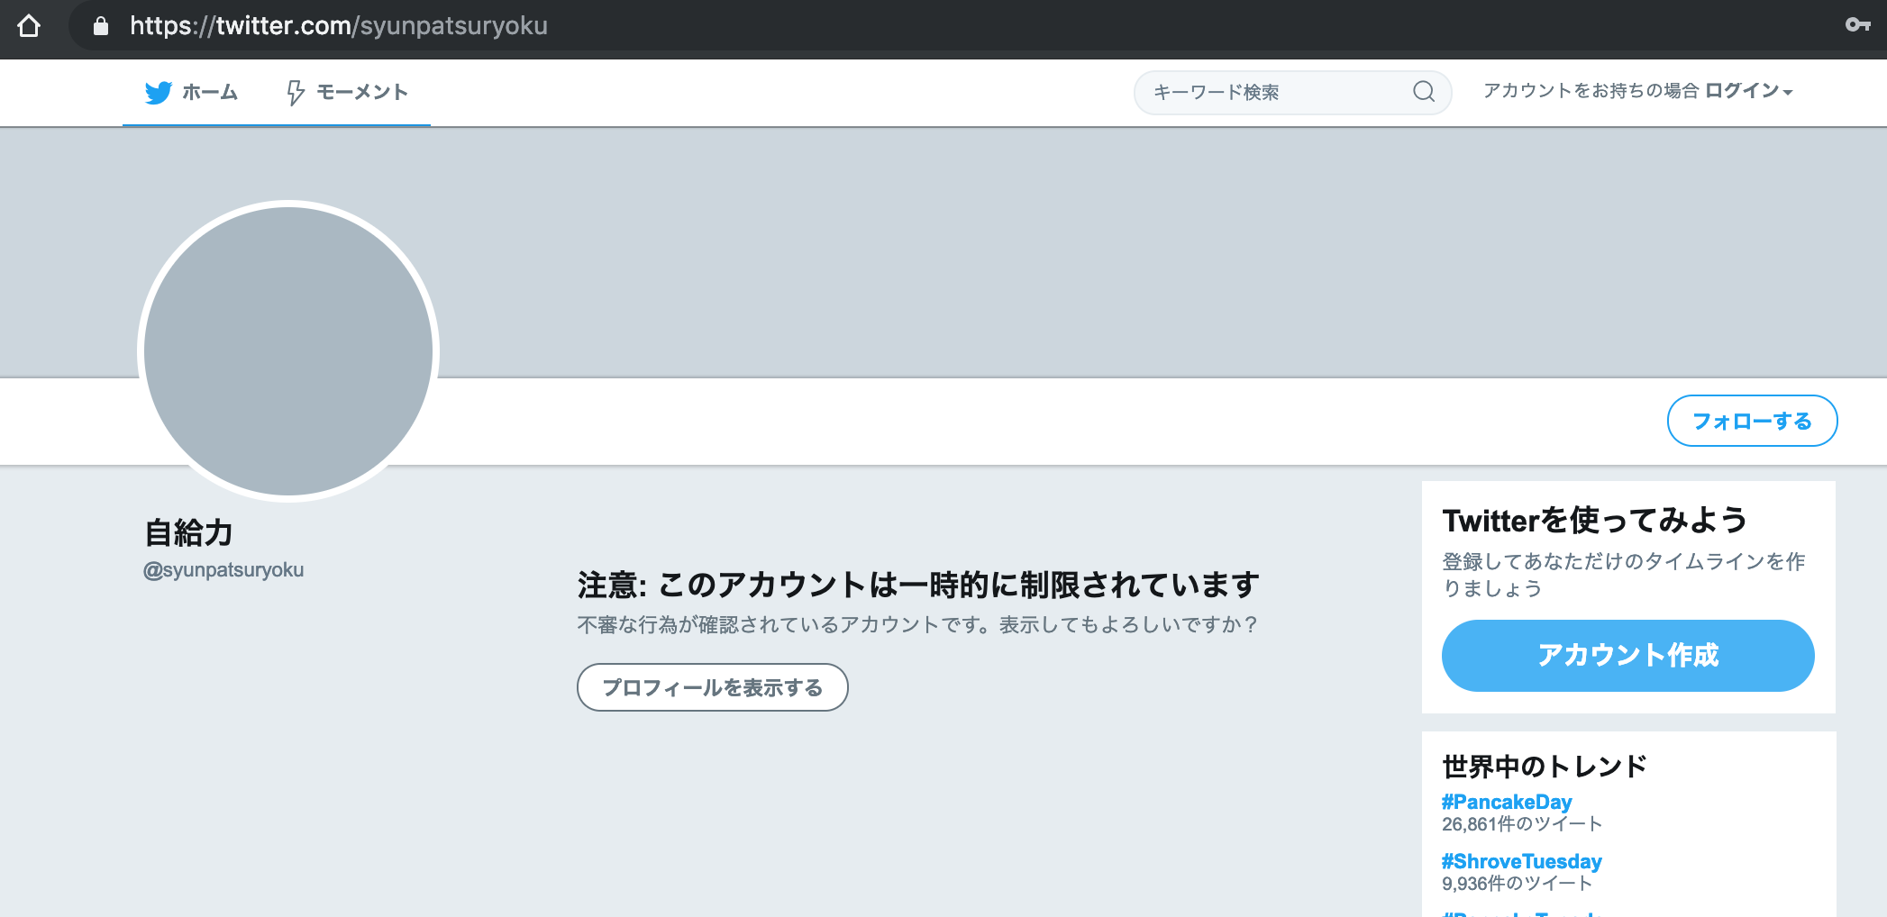Select the URL in the address bar
Screen dimensions: 1887x917
point(339,26)
